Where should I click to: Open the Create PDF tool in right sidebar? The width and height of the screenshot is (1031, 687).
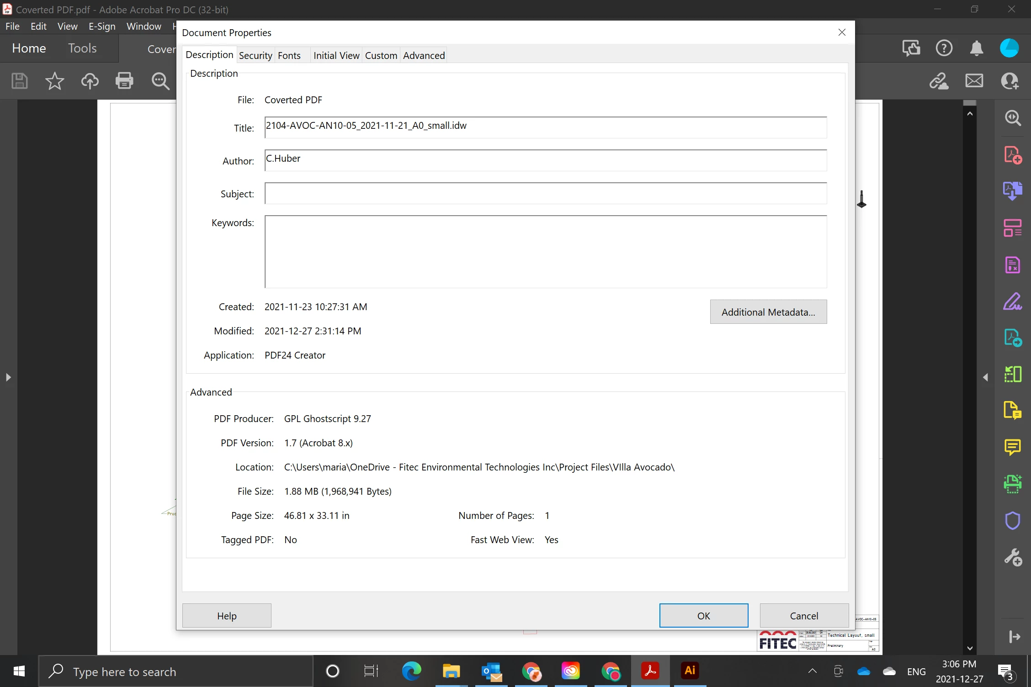[x=1013, y=155]
